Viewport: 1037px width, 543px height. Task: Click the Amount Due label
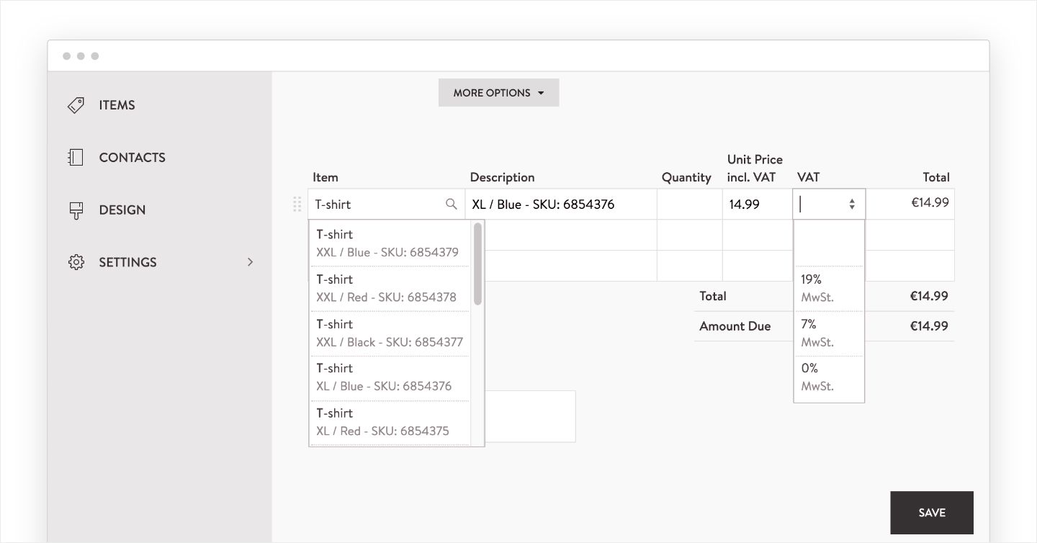pos(735,326)
